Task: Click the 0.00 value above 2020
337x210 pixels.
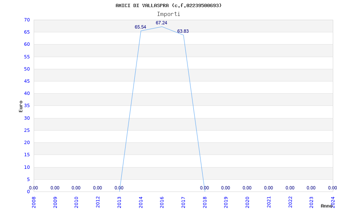Action: pos(247,188)
